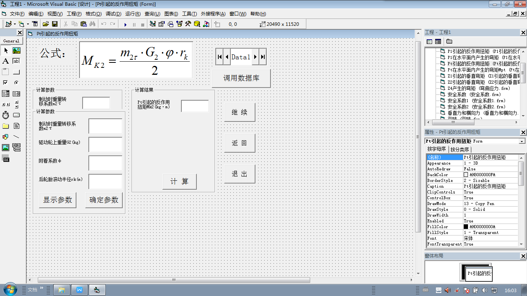527x296 pixels.
Task: Click the BackColor swatch in Properties
Action: (x=466, y=175)
